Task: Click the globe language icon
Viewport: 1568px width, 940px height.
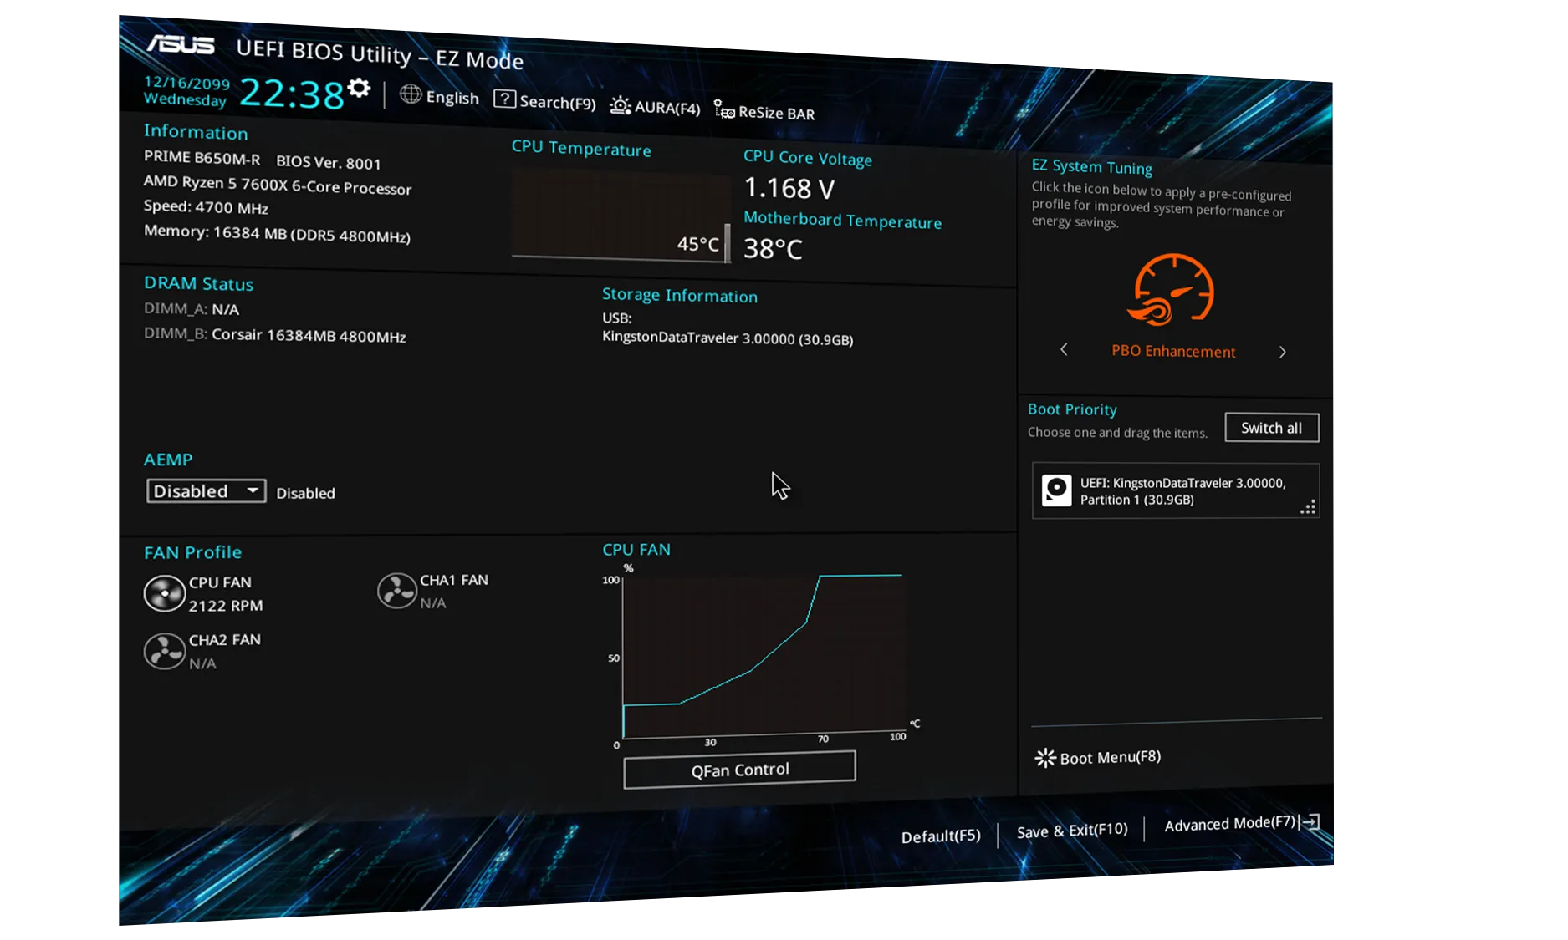Action: coord(410,94)
